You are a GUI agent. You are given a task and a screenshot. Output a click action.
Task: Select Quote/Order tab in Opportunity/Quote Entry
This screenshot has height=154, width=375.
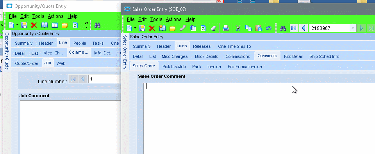click(27, 63)
